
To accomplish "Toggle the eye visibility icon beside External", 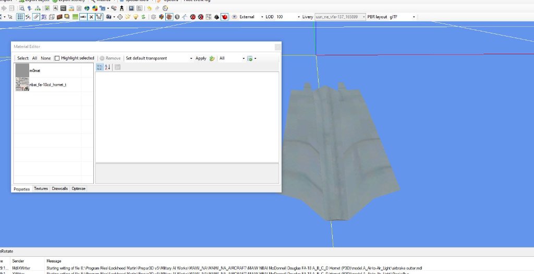I will click(234, 17).
